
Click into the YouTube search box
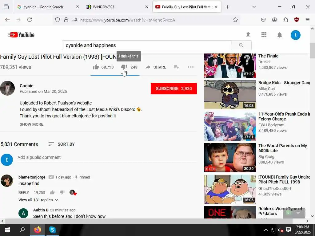tap(146, 45)
